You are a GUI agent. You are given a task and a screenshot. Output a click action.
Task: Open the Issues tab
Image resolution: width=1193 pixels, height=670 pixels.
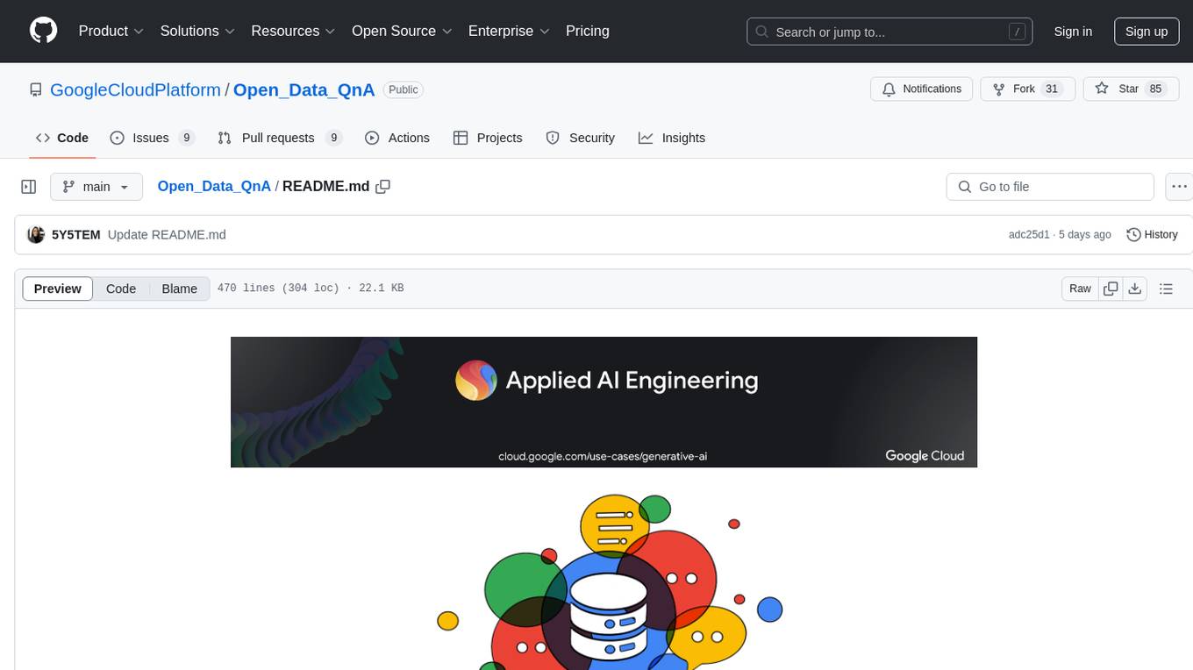pos(152,138)
